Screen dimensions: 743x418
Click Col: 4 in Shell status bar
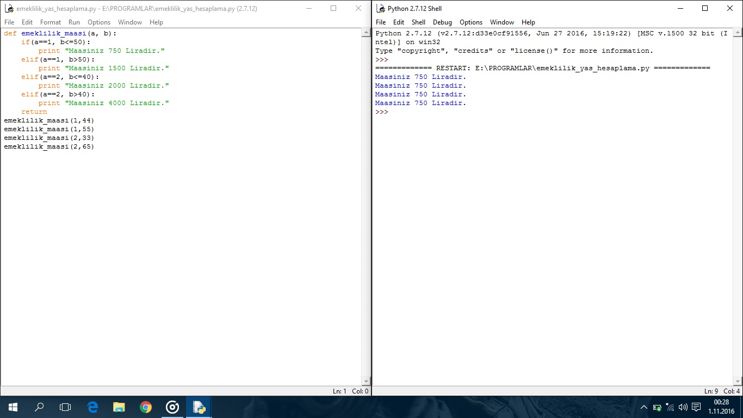pyautogui.click(x=732, y=391)
